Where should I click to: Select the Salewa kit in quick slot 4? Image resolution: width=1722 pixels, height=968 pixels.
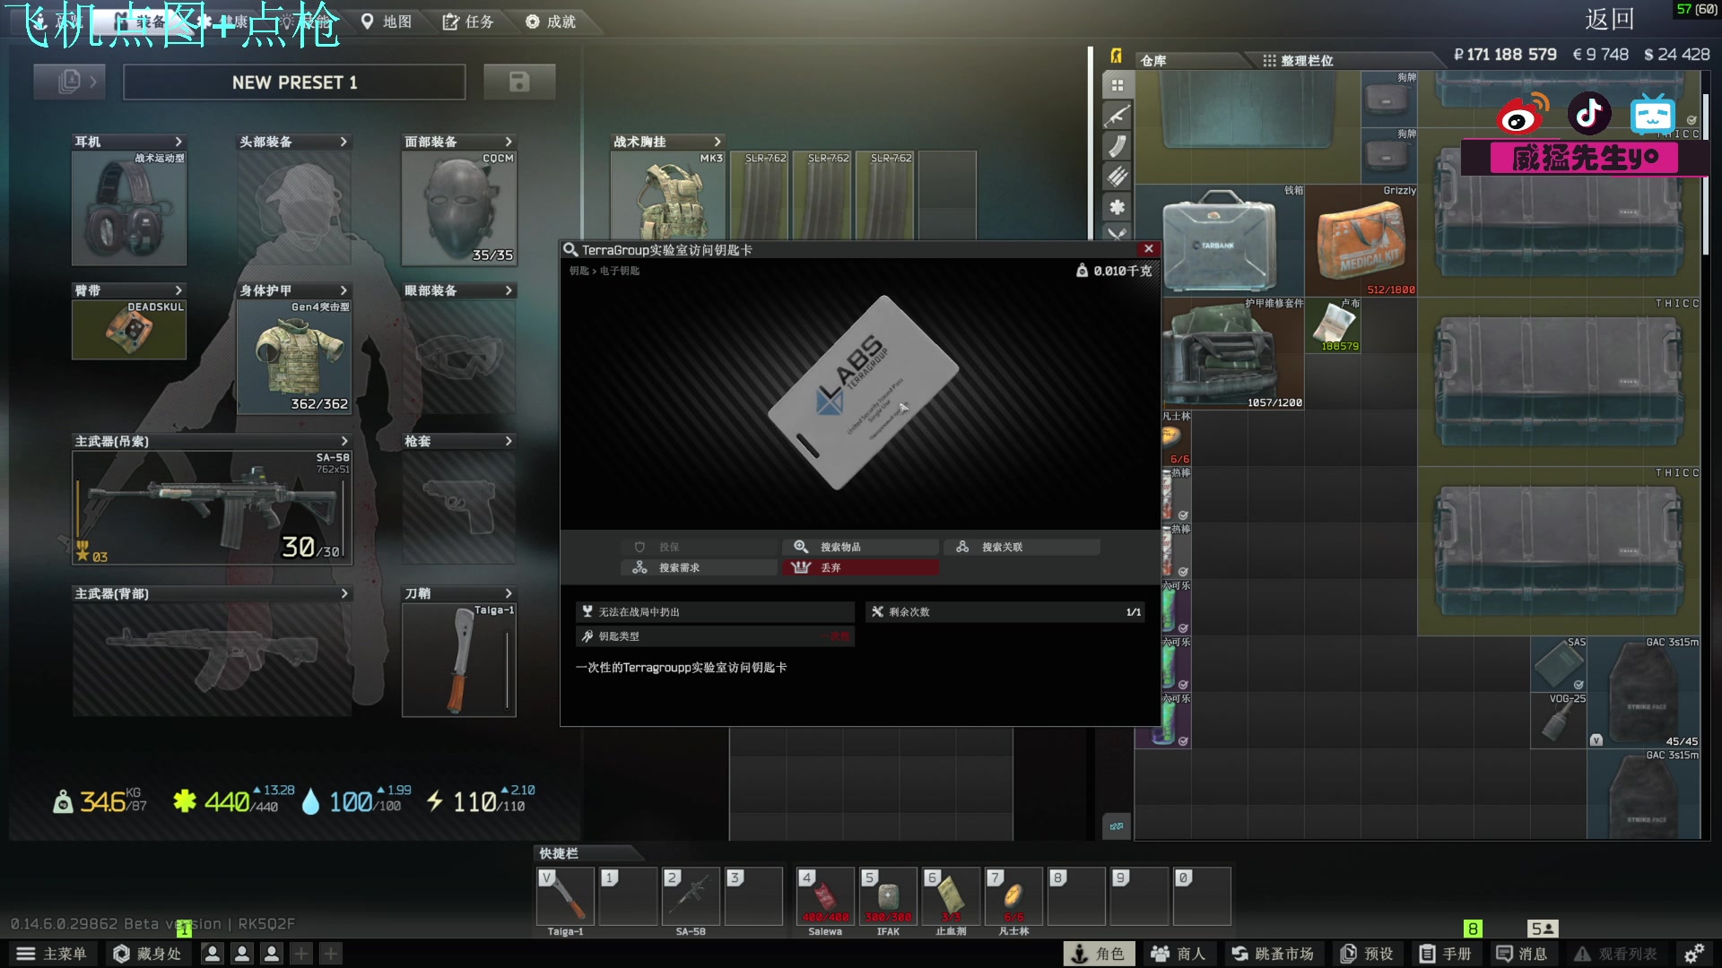click(x=825, y=896)
